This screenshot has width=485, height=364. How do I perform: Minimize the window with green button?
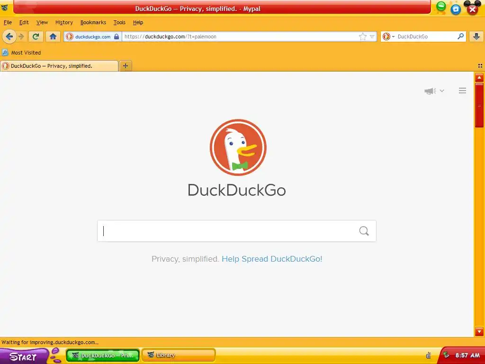click(441, 6)
